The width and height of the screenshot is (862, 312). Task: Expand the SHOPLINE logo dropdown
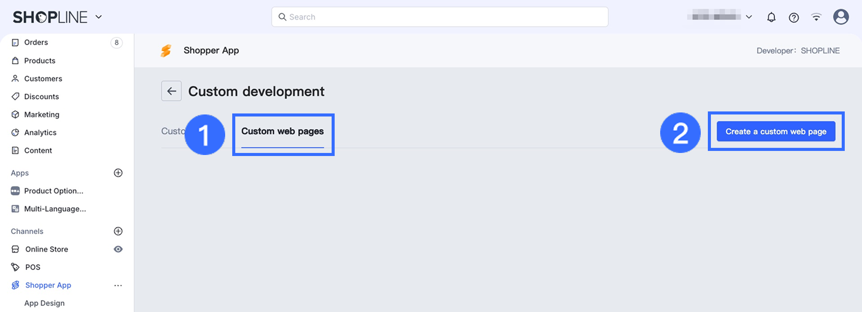coord(98,17)
